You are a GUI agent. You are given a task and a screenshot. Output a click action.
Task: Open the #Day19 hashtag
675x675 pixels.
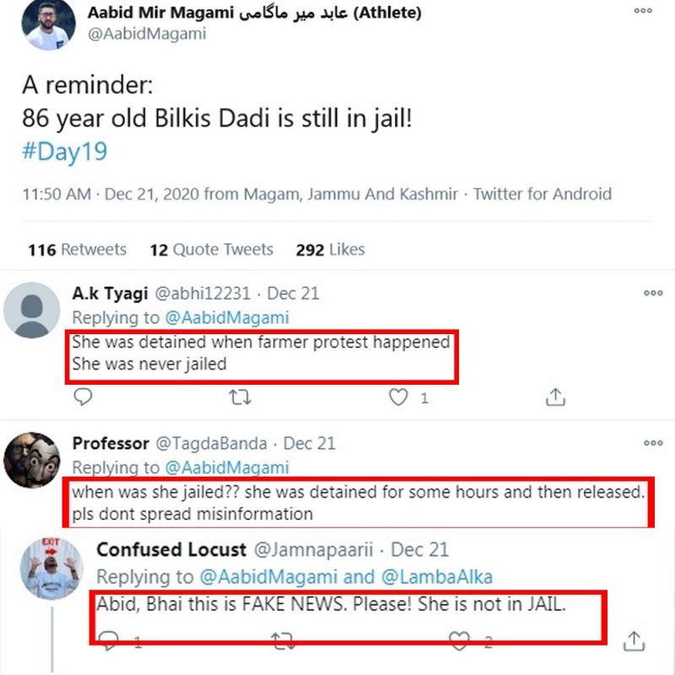click(64, 152)
